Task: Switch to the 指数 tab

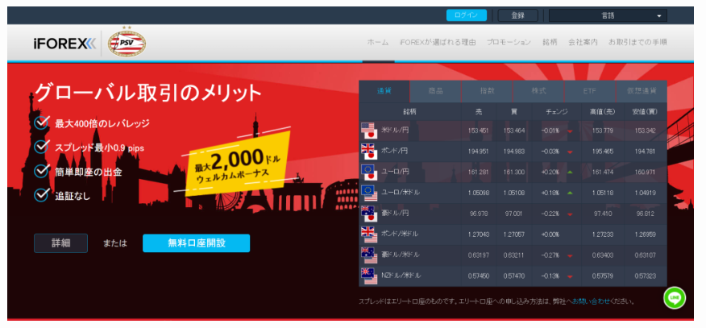Action: [x=487, y=91]
